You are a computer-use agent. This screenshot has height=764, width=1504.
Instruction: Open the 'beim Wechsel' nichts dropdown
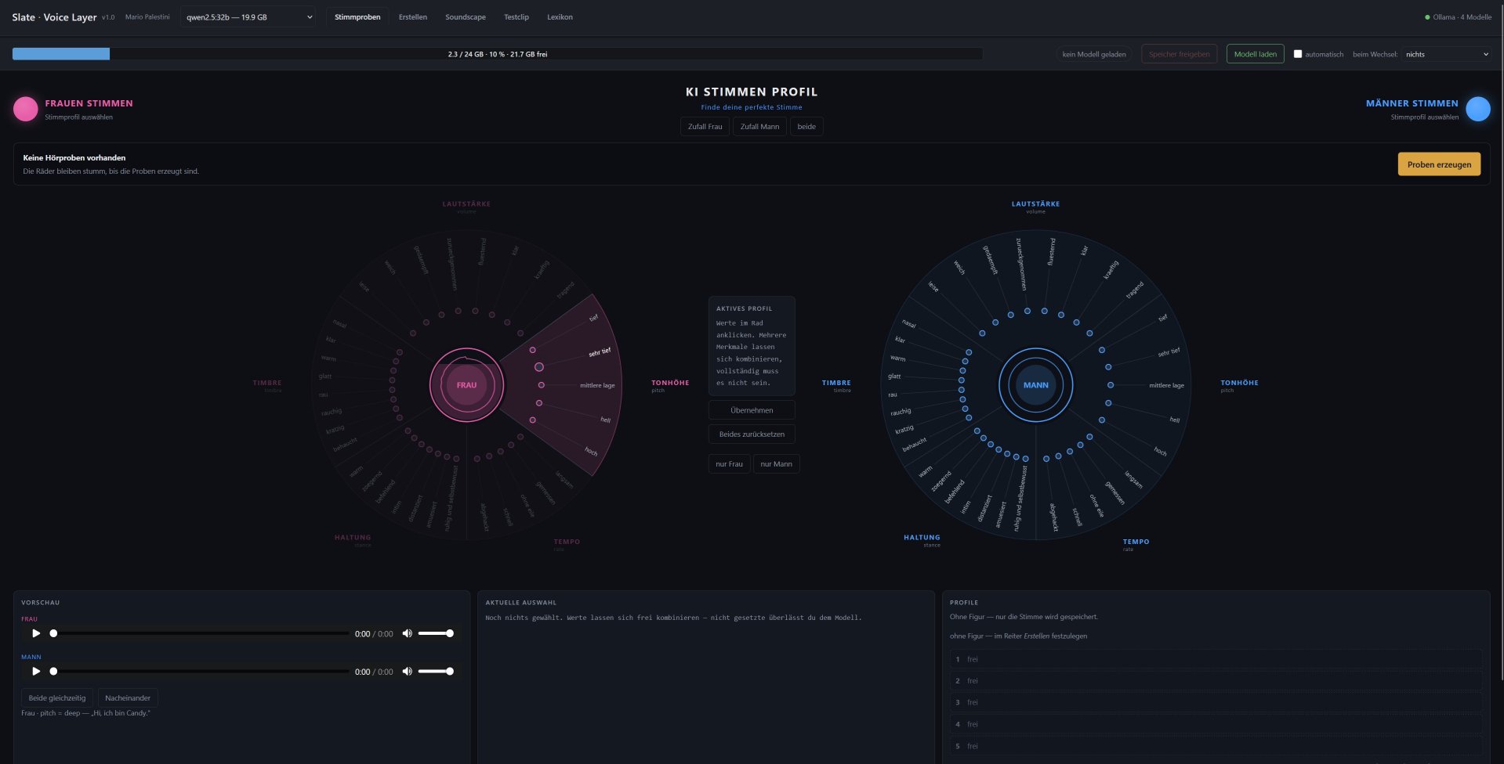pyautogui.click(x=1446, y=54)
